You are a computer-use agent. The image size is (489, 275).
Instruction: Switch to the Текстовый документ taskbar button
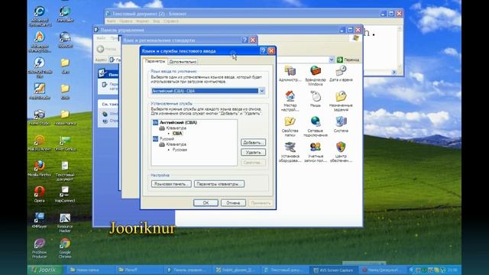285,270
